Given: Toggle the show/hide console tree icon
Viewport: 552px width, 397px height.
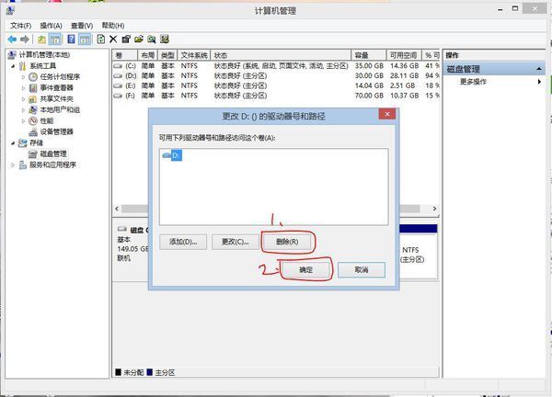Looking at the screenshot, I should pyautogui.click(x=54, y=40).
